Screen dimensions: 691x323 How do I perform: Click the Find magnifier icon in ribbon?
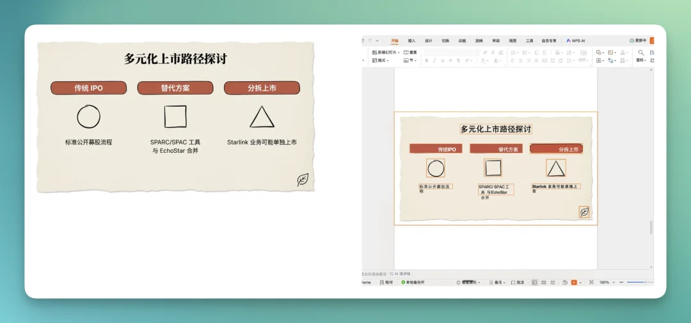pos(640,52)
